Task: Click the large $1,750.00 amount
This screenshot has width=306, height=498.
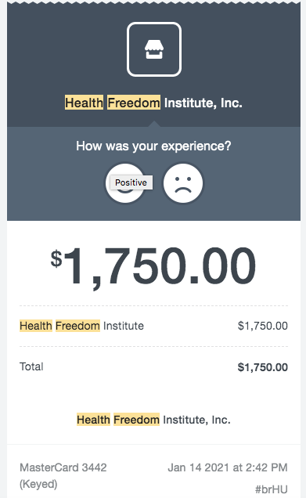Action: [153, 266]
